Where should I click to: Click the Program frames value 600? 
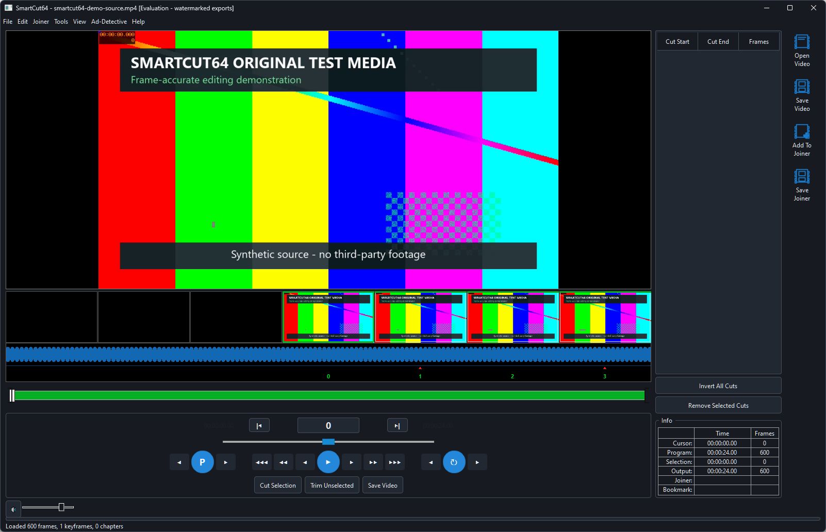765,453
